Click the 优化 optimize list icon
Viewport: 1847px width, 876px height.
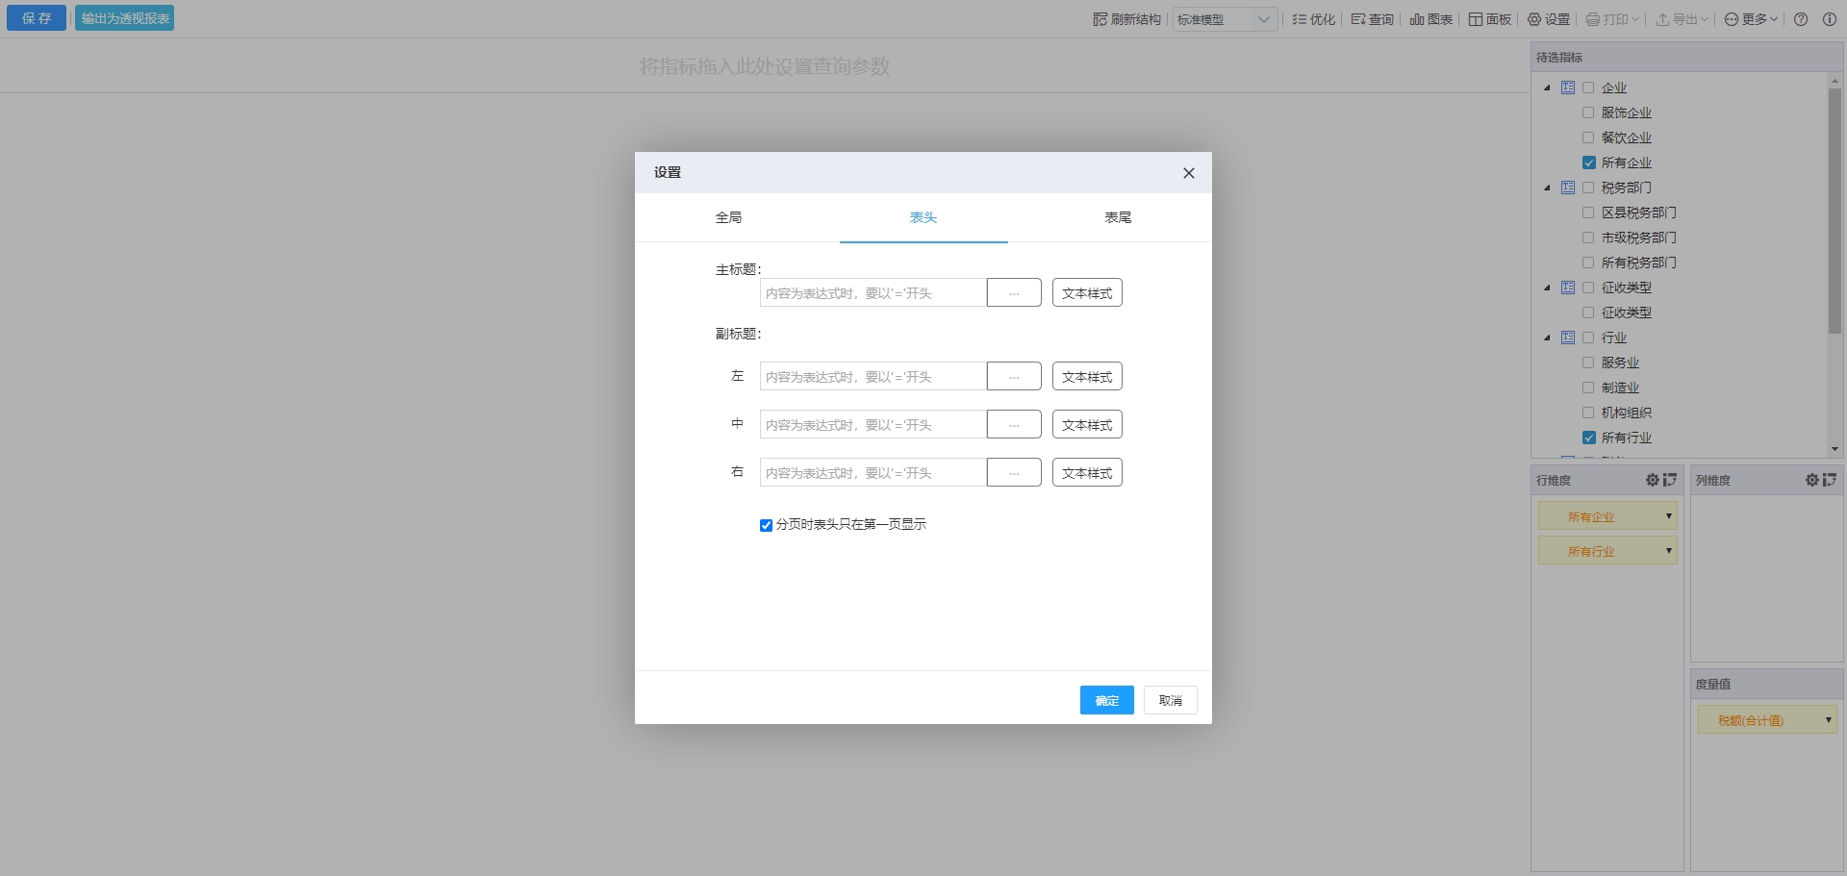[1300, 19]
